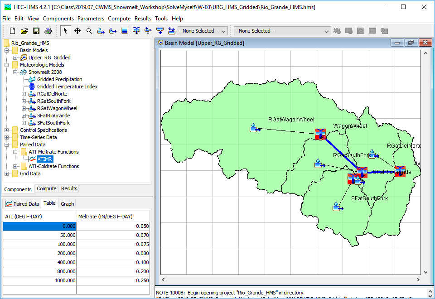
Task: Click the summary table toolbar icon
Action: pos(372,31)
